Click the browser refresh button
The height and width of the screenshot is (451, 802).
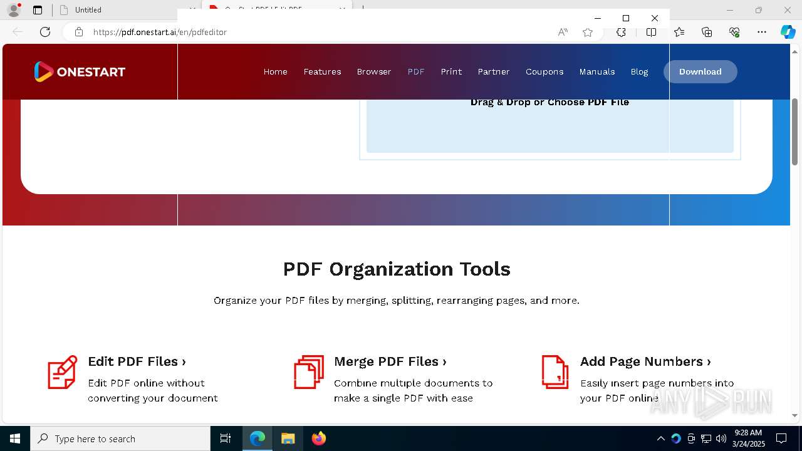tap(45, 32)
